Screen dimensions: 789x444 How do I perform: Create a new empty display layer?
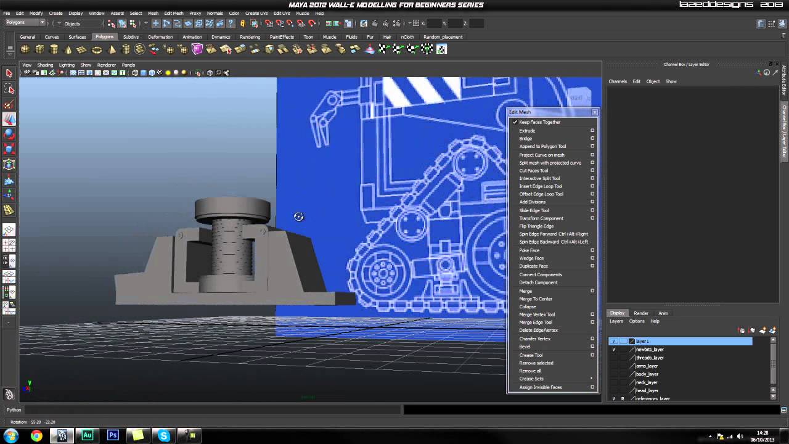tap(762, 331)
